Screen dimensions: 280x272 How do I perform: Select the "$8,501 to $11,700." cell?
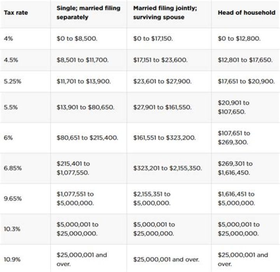[x=82, y=60]
